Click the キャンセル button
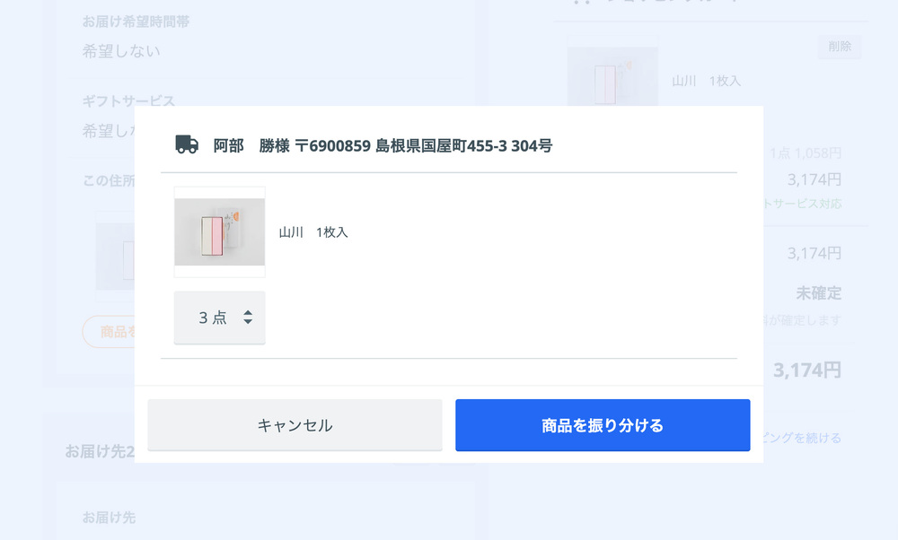Screen dimensions: 898x540 [295, 425]
